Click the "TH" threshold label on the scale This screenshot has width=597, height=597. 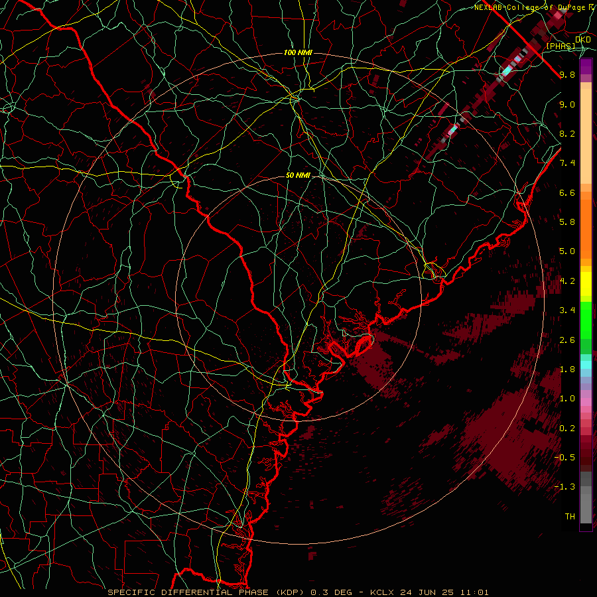point(570,517)
